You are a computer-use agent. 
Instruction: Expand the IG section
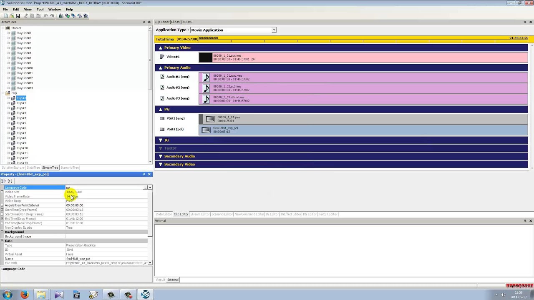(160, 140)
